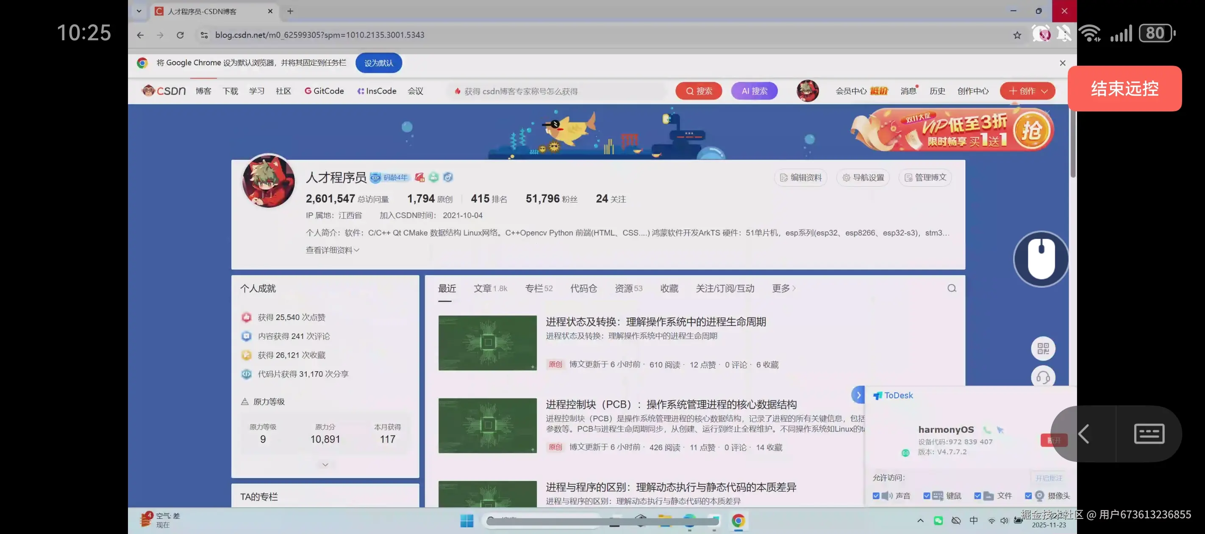Disable the 文件 access checkbox
The width and height of the screenshot is (1205, 534).
pos(977,495)
